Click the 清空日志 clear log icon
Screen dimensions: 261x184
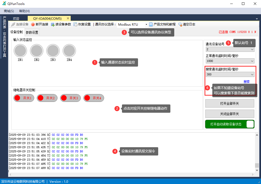click(x=180, y=24)
